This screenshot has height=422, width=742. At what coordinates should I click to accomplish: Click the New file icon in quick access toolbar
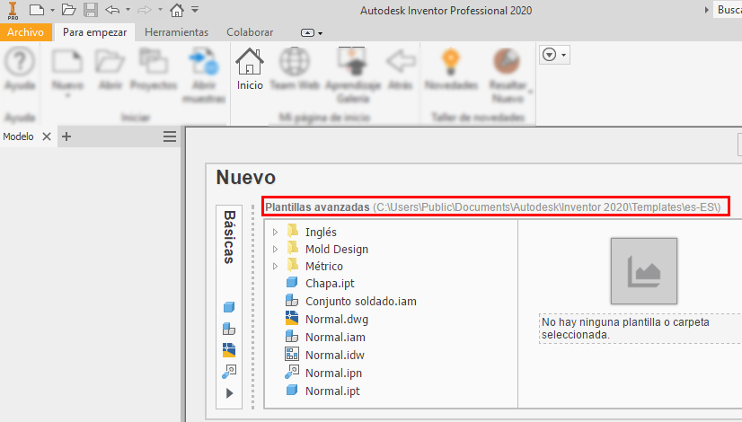click(37, 10)
